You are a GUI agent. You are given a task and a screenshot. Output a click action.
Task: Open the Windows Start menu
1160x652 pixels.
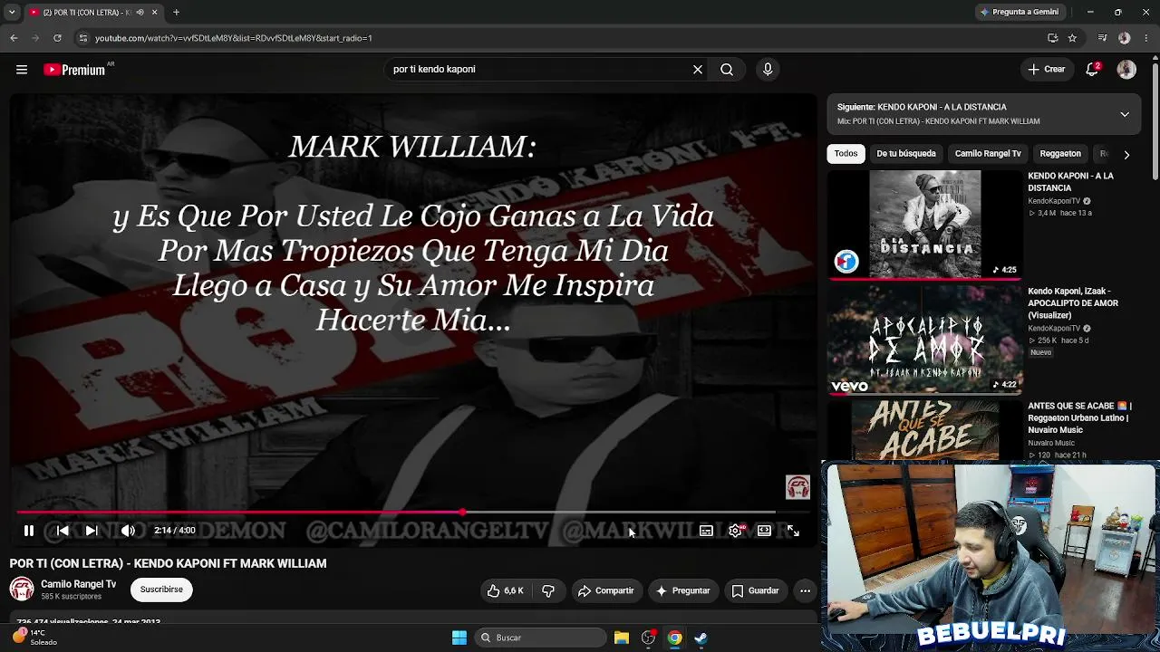click(459, 638)
